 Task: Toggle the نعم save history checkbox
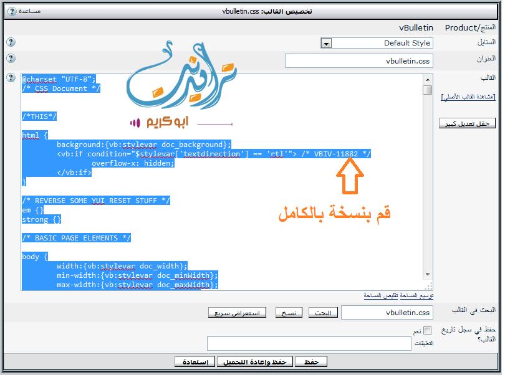pyautogui.click(x=427, y=331)
